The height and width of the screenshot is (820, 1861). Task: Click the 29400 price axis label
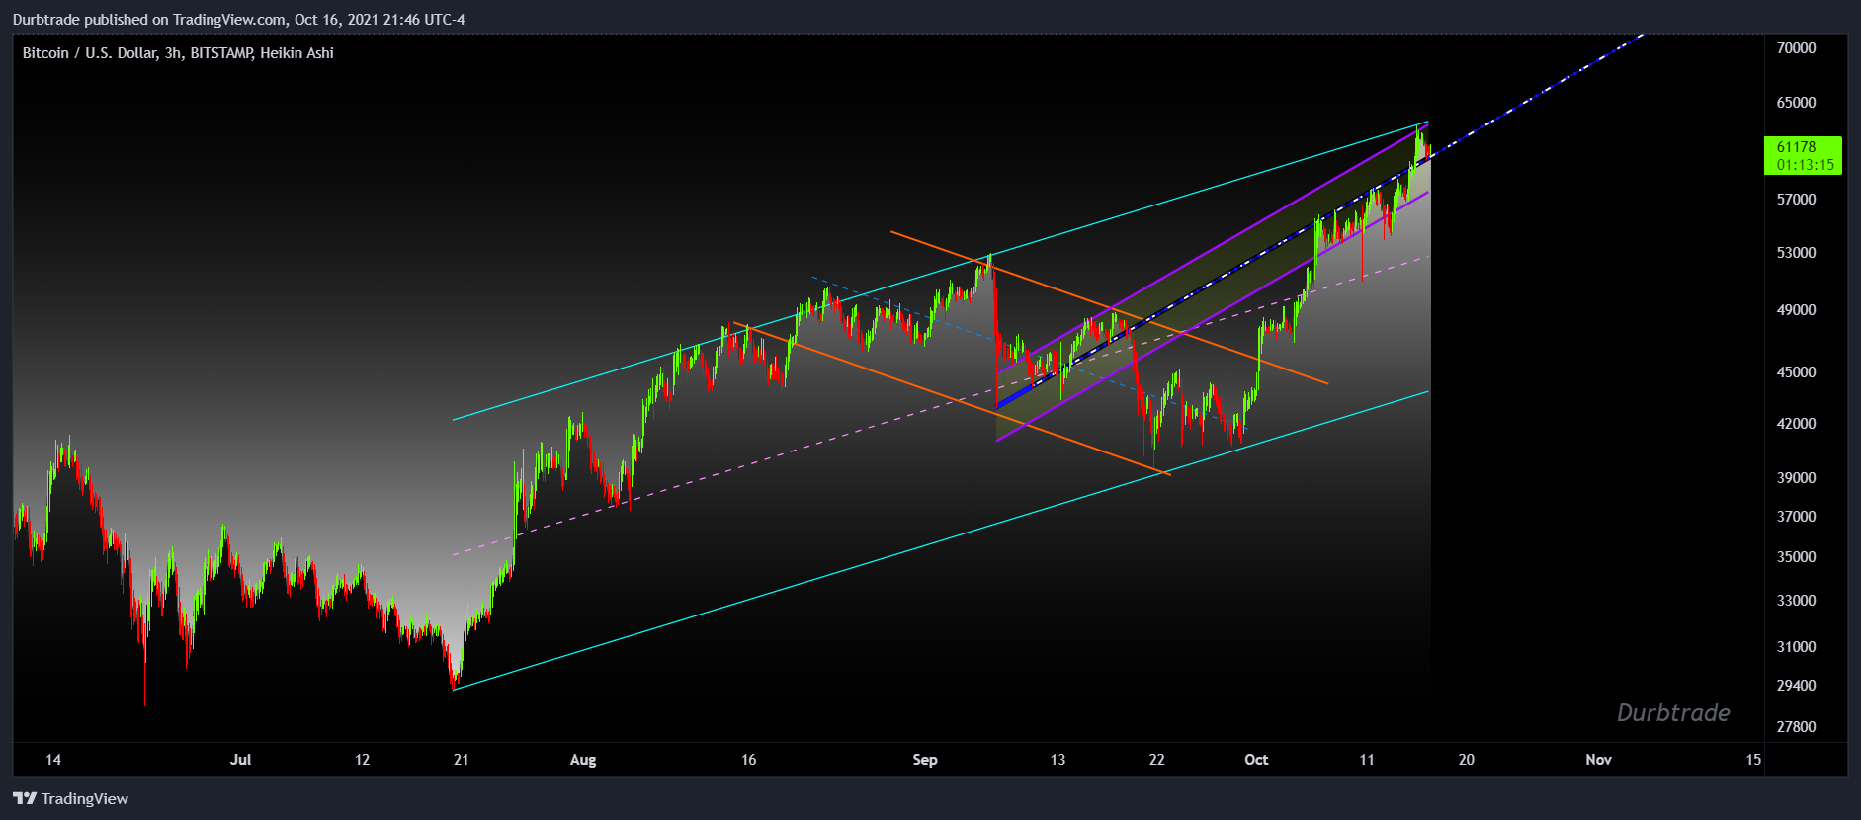pyautogui.click(x=1796, y=685)
